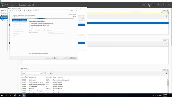Click the Services list vertical scrollbar
Screen dimensions: 172x97
pos(168,83)
